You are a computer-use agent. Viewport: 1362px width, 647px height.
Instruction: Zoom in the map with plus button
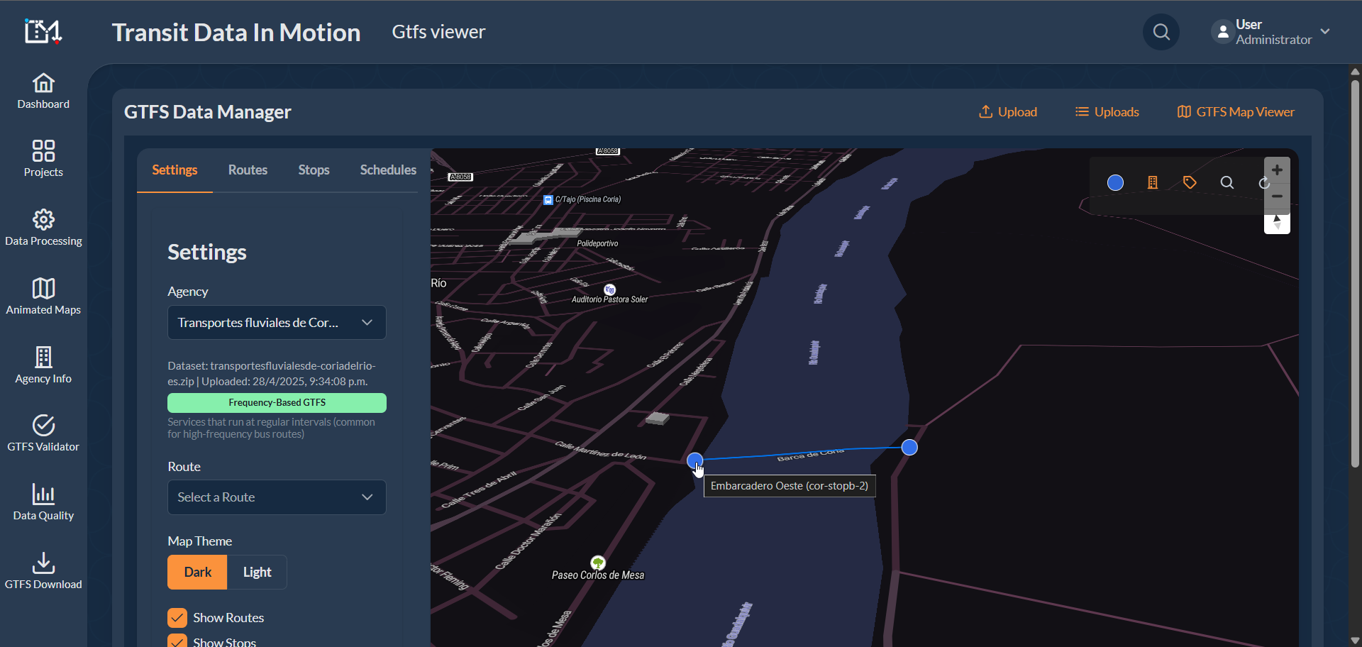1277,170
